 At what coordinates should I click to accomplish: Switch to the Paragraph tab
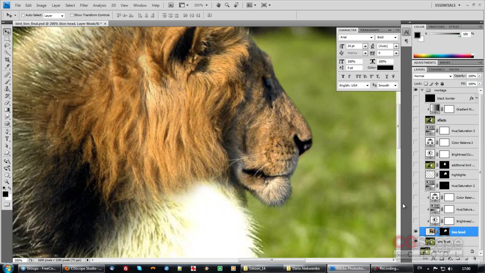tap(369, 30)
